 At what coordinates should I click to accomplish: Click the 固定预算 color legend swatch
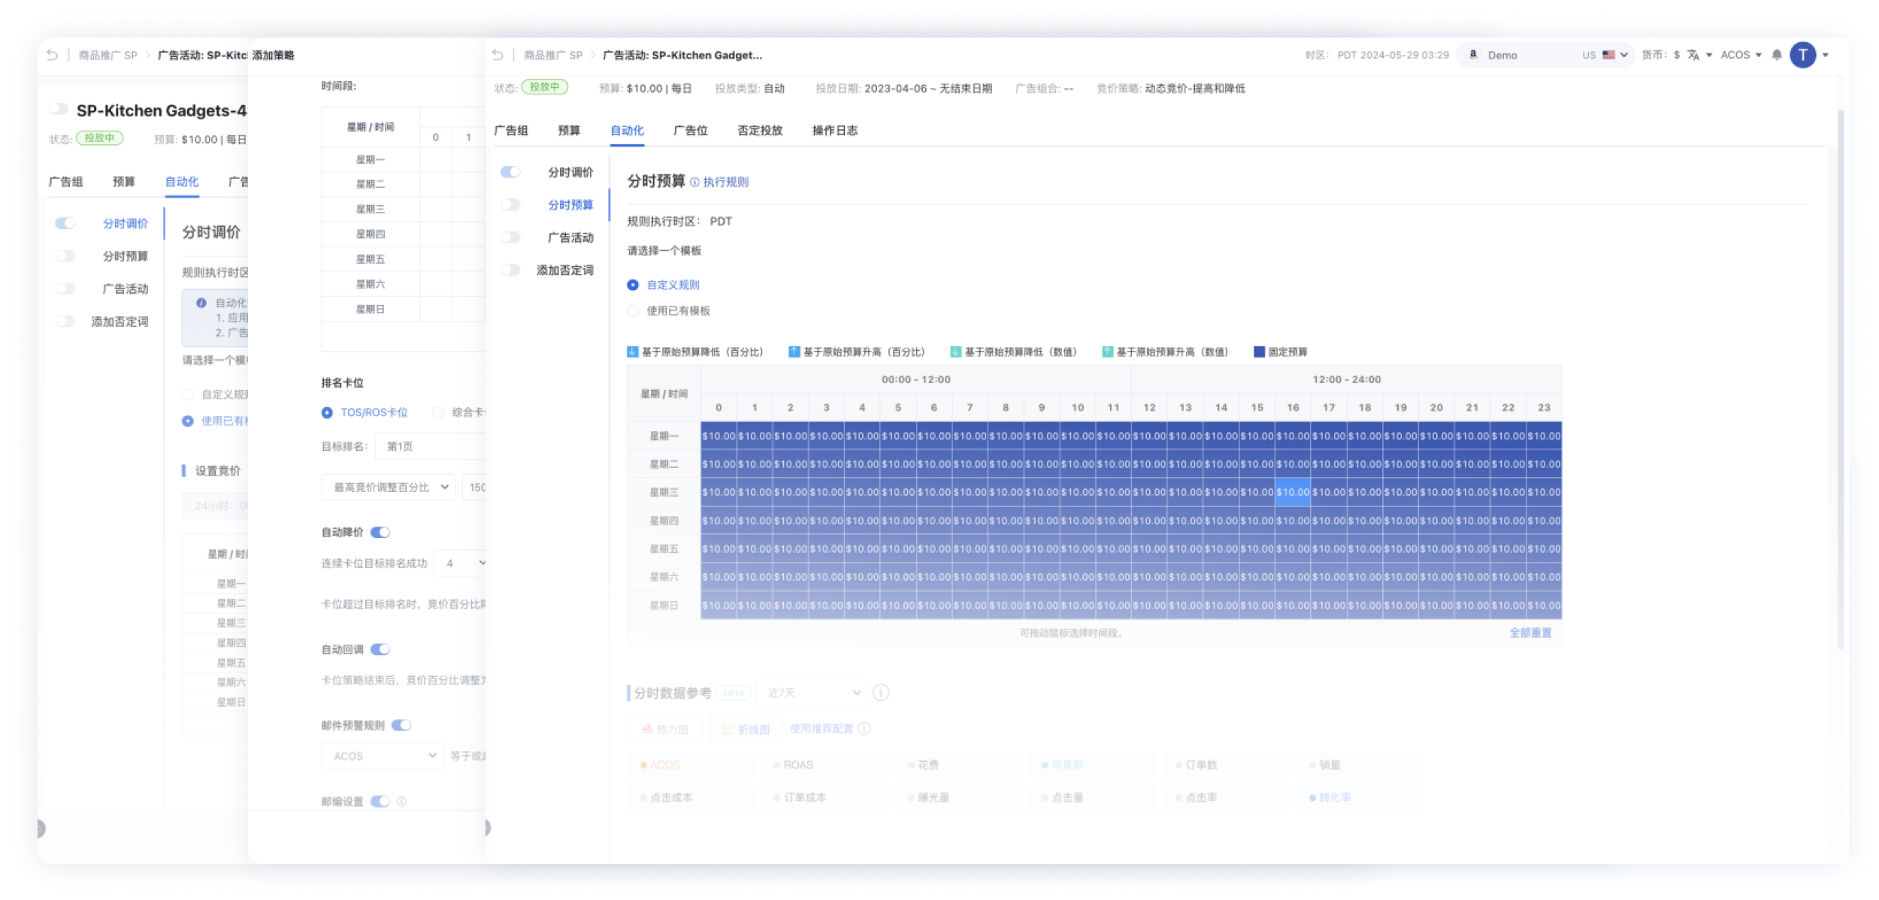point(1259,352)
